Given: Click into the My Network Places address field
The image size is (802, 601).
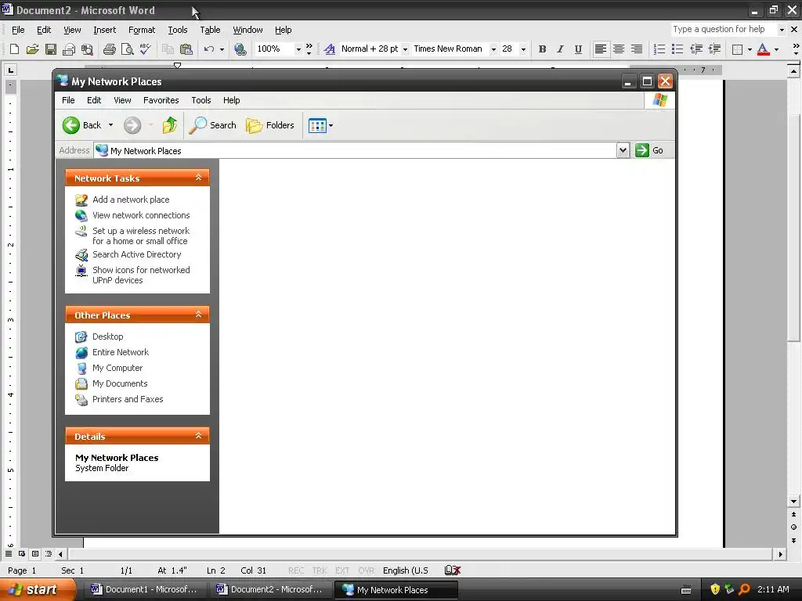Looking at the screenshot, I should 355,151.
